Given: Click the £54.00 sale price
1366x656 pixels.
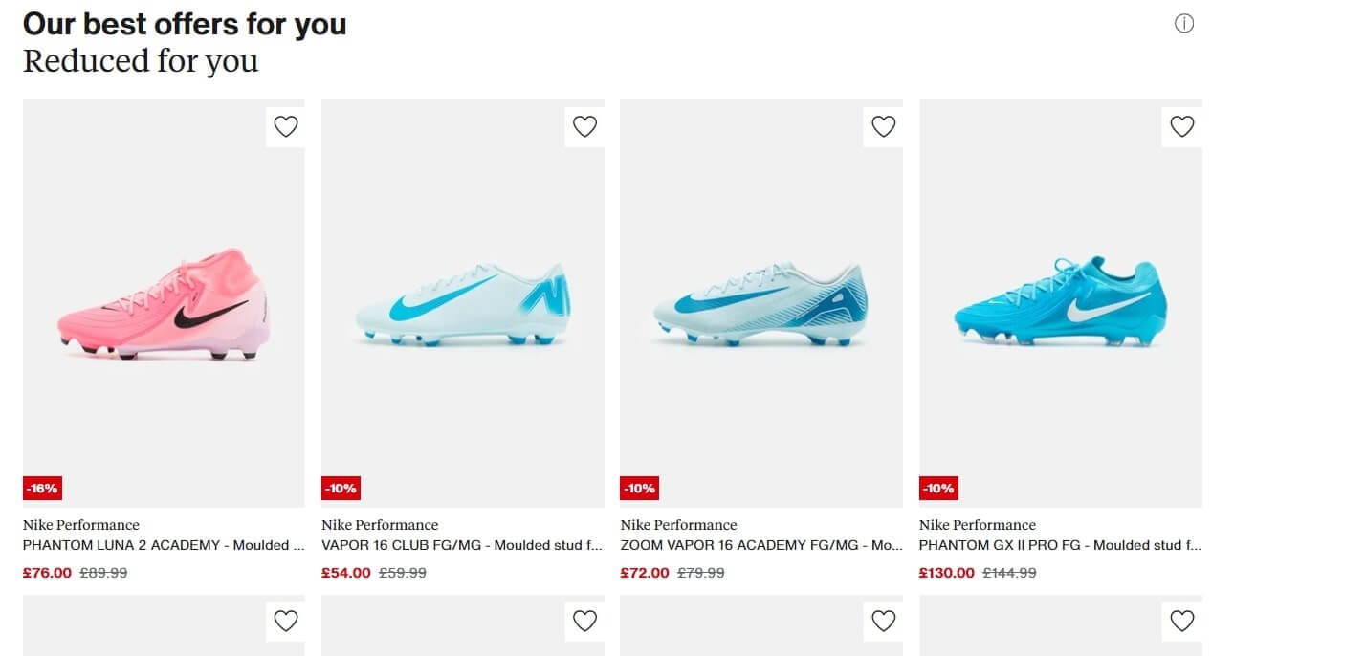Looking at the screenshot, I should tap(346, 573).
